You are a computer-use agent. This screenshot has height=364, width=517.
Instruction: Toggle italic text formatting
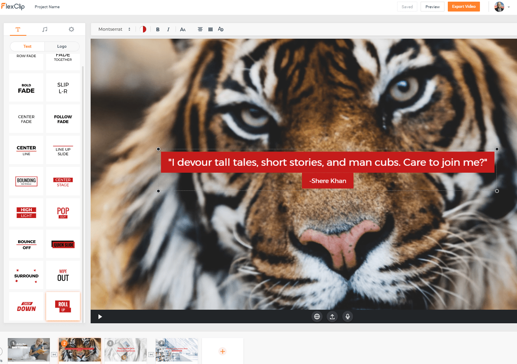168,30
